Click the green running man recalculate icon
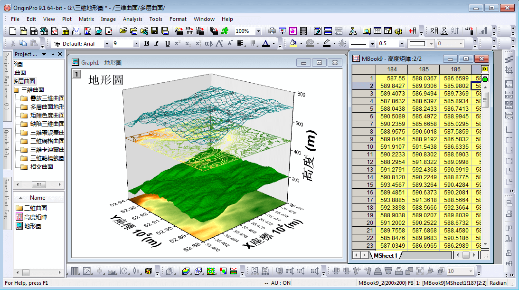The width and height of the screenshot is (519, 290). [225, 31]
